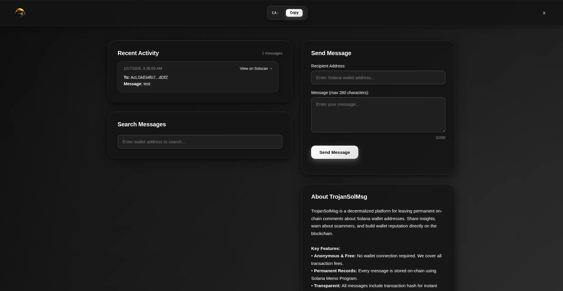The image size is (563, 291).
Task: Grab the message textarea resize handle
Action: click(x=444, y=131)
